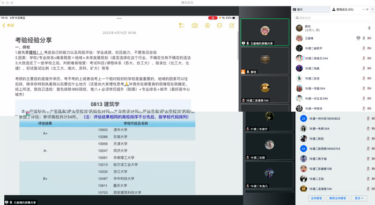
Task: Click mic icon on 王盛楠的屏幕共享 tile
Action: tap(248, 43)
